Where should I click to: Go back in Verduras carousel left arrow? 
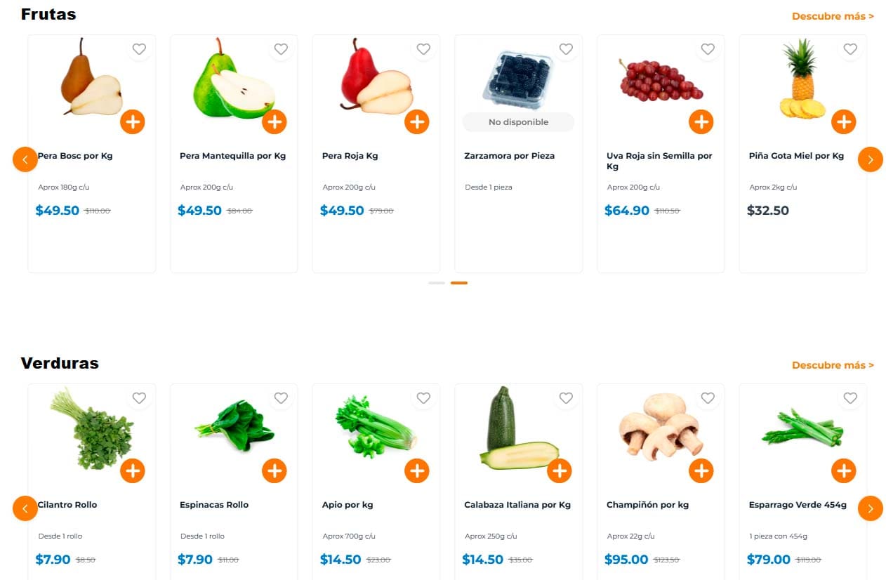[x=25, y=508]
